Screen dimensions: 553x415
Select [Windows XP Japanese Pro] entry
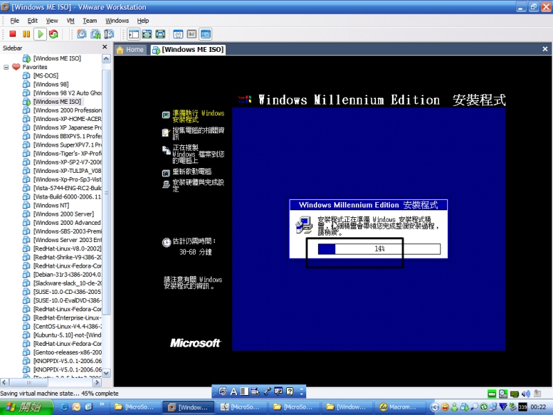[x=67, y=127]
